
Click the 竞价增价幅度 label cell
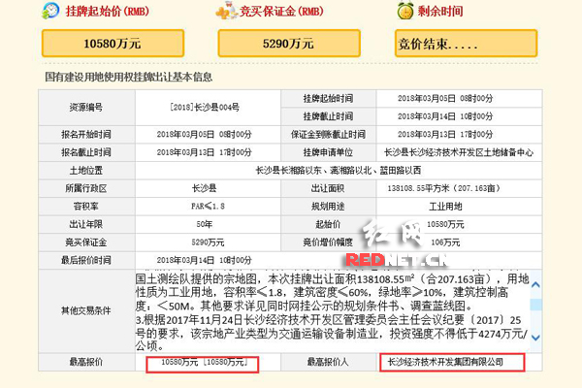click(329, 242)
